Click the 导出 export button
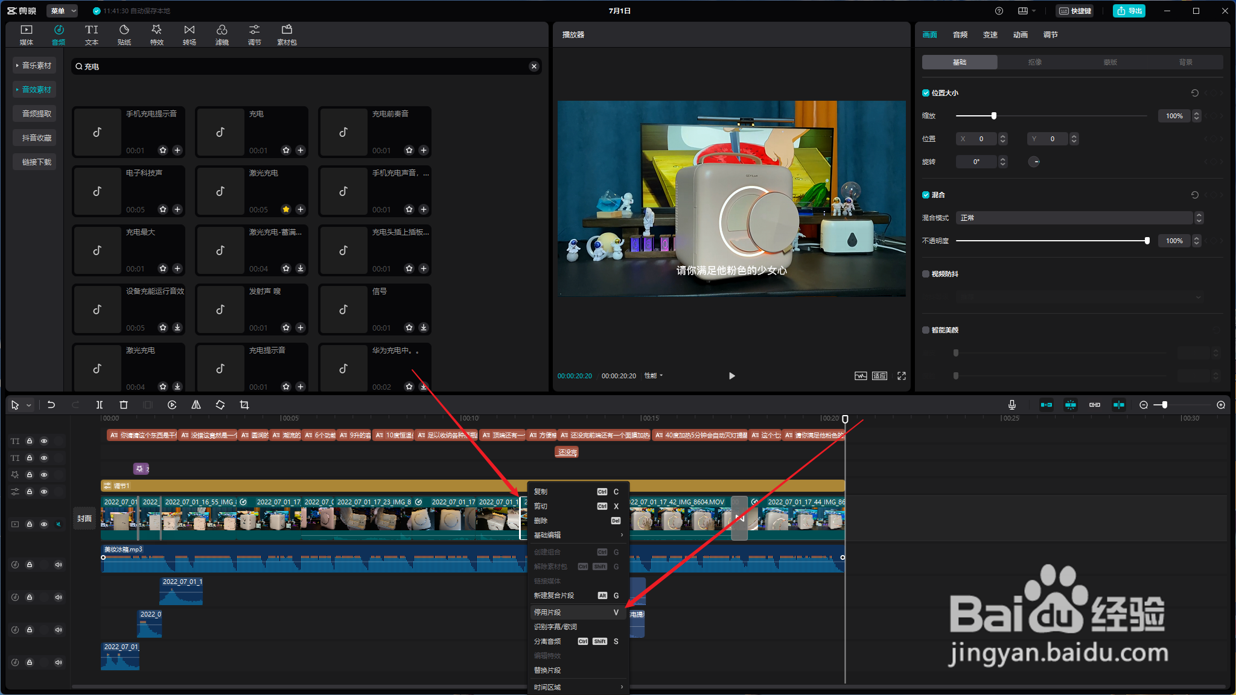The image size is (1236, 695). pyautogui.click(x=1129, y=11)
